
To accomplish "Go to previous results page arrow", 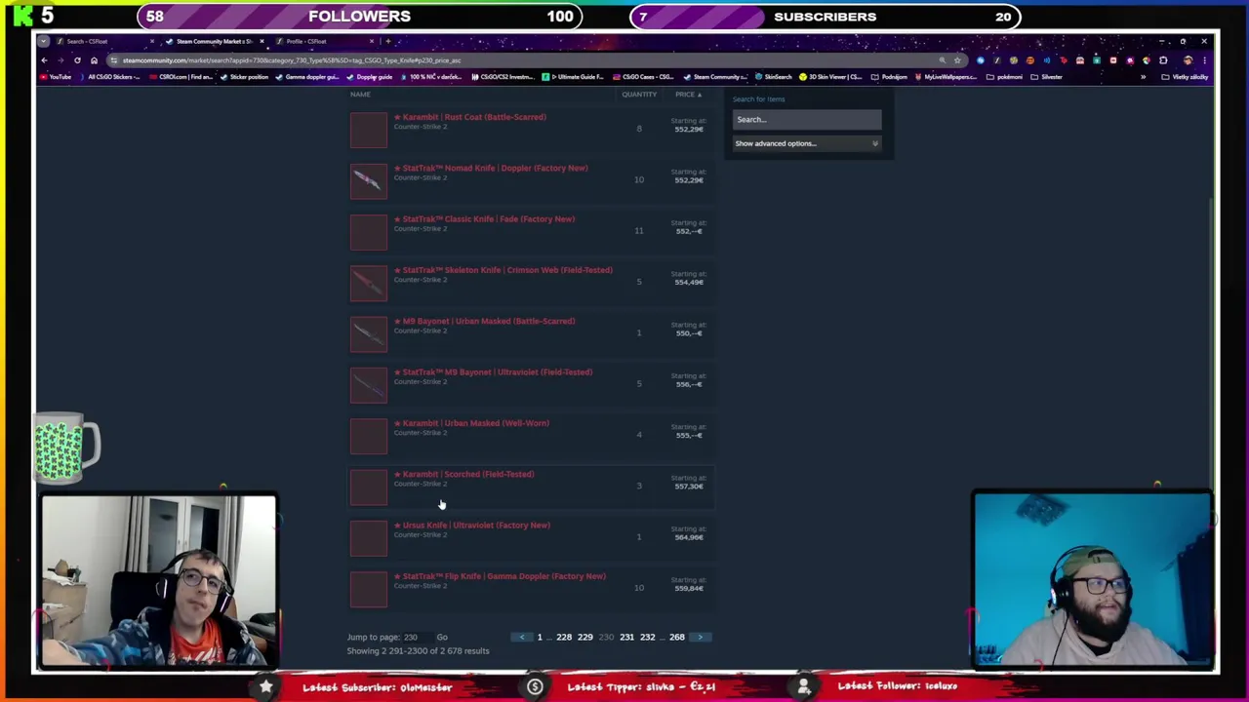I will click(522, 637).
